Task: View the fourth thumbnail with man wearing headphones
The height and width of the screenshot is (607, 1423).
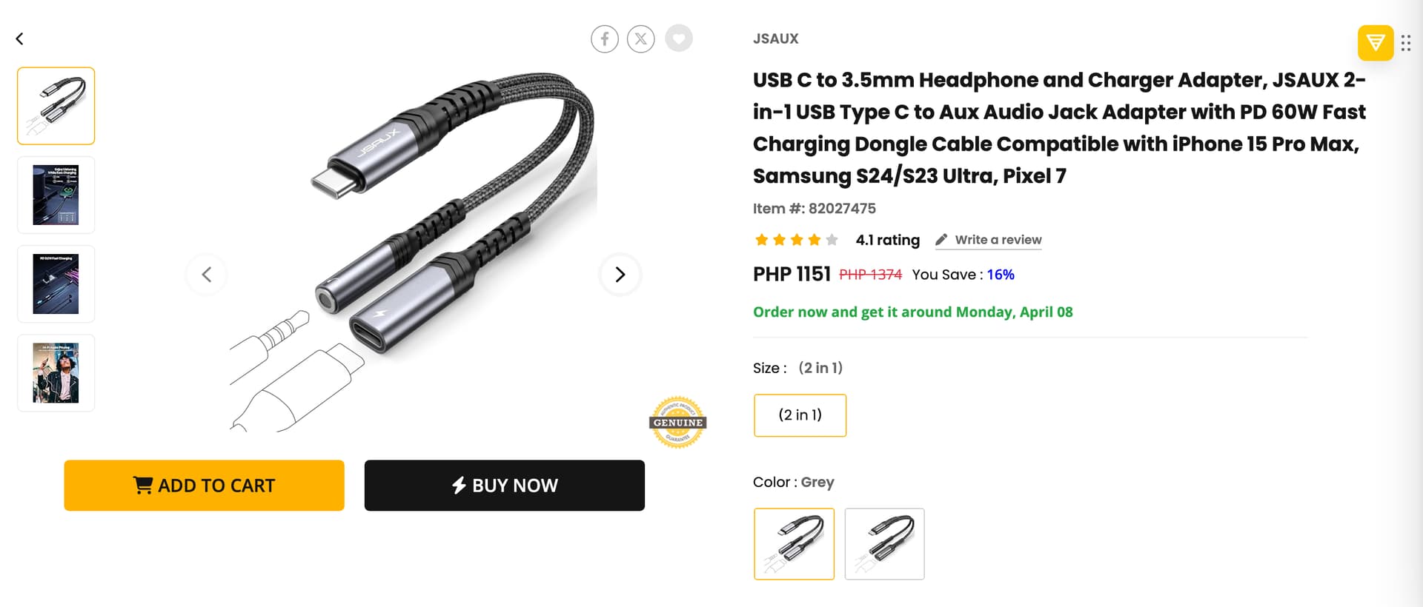Action: pos(56,372)
